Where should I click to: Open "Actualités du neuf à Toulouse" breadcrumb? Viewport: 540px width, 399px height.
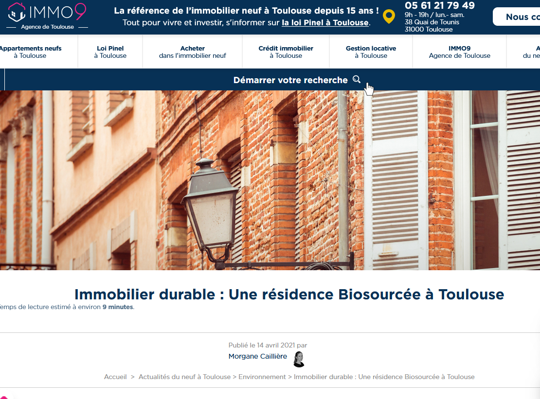184,377
